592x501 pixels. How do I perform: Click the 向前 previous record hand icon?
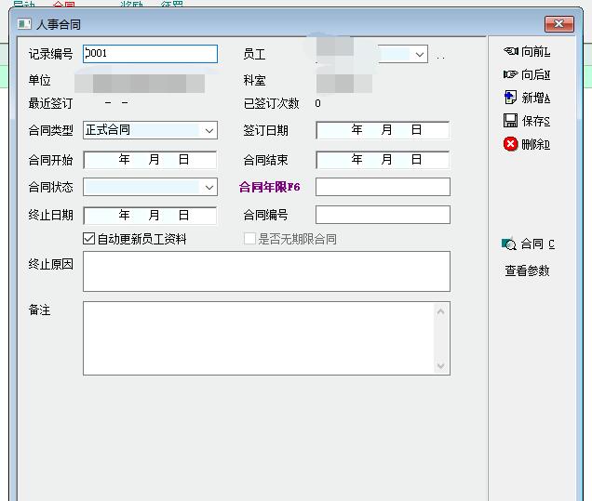coord(510,52)
